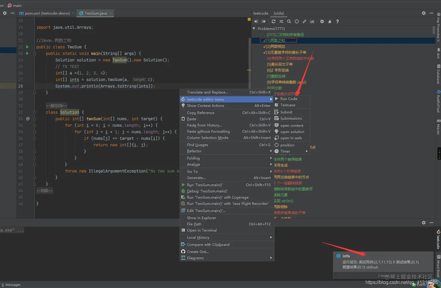Toggle the fold marker on line 32

(34, 112)
